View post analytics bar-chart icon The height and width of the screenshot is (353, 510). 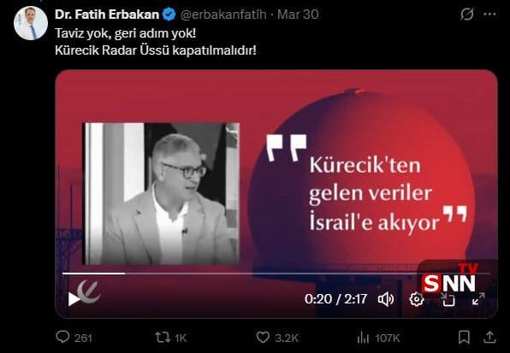(x=363, y=338)
